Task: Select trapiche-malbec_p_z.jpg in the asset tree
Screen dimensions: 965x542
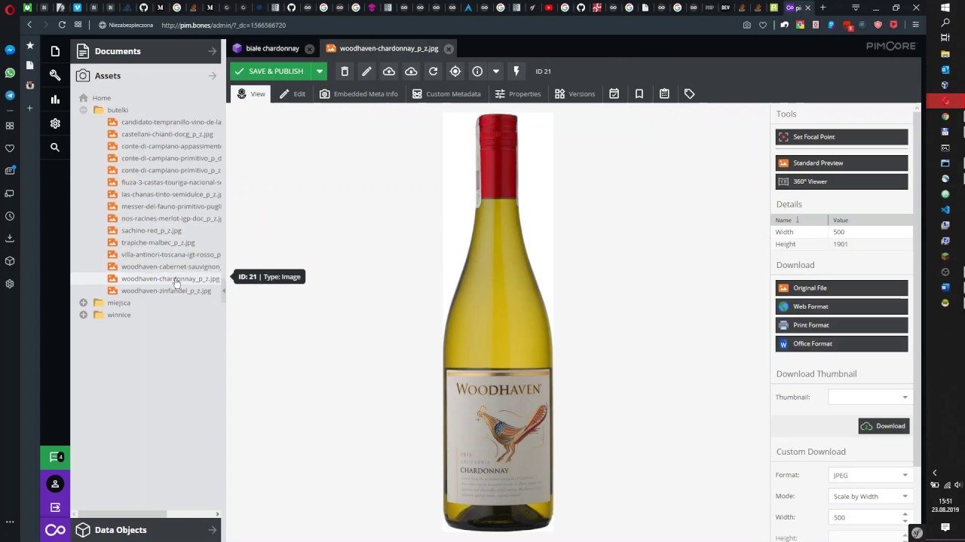Action: point(158,242)
